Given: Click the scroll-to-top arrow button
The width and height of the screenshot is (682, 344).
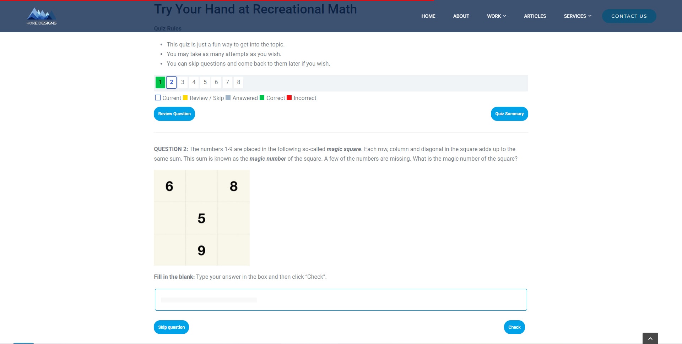Looking at the screenshot, I should tap(650, 338).
